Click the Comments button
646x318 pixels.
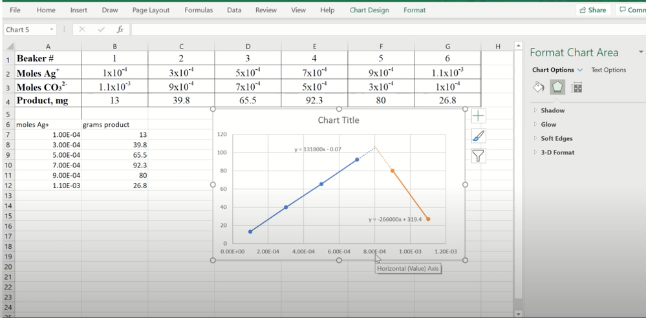631,10
